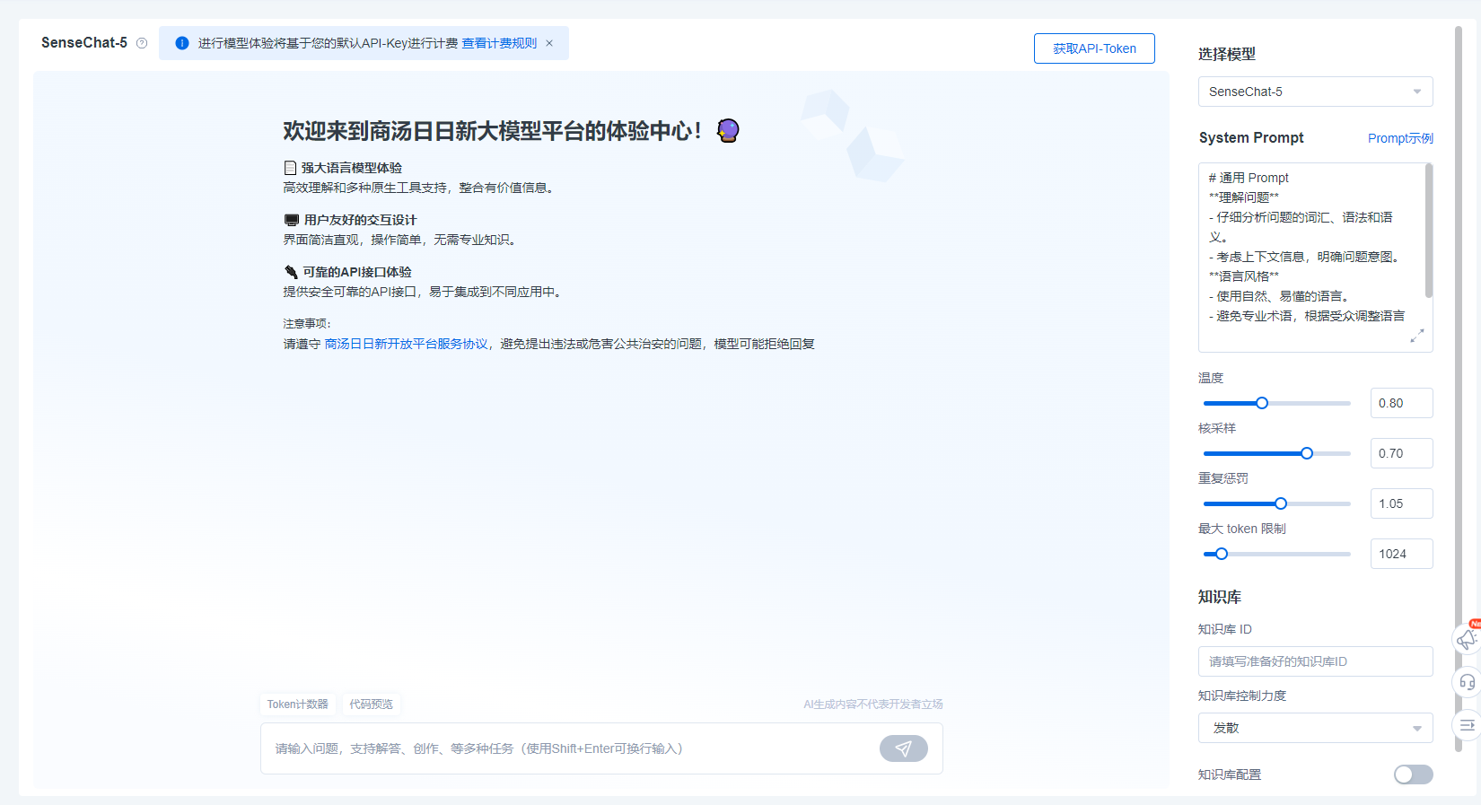Open the 查看计费规则 link
The image size is (1481, 805).
coord(499,43)
